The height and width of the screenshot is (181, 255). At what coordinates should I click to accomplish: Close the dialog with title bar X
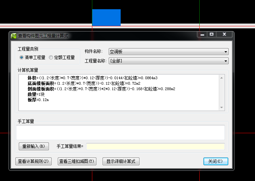[x=225, y=34]
